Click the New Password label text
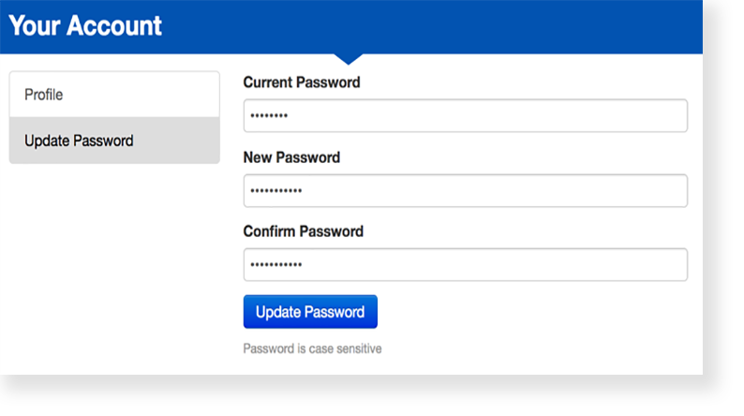The width and height of the screenshot is (744, 416). [x=291, y=157]
